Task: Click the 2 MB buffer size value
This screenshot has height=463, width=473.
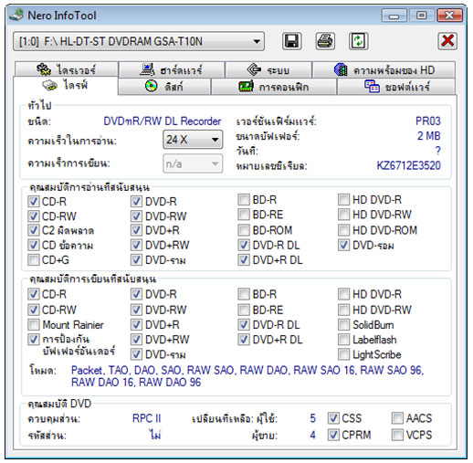Action: pos(428,136)
